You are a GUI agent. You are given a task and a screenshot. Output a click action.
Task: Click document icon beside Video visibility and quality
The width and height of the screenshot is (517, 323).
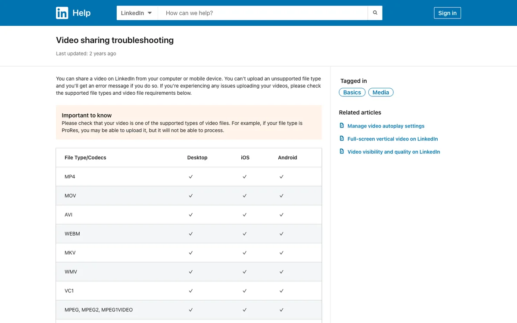click(342, 152)
